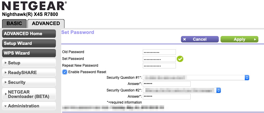Collapse the Administration section
Viewport: 264px width, 113px height.
coord(29,106)
